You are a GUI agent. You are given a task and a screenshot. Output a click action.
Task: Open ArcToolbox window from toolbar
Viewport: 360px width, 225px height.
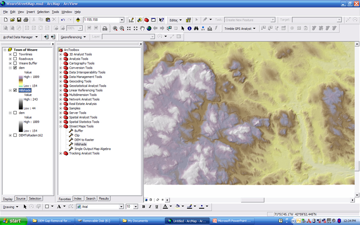point(147,20)
